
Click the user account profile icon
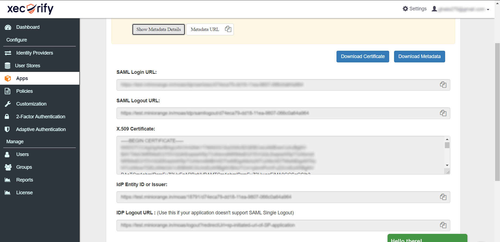pyautogui.click(x=434, y=9)
